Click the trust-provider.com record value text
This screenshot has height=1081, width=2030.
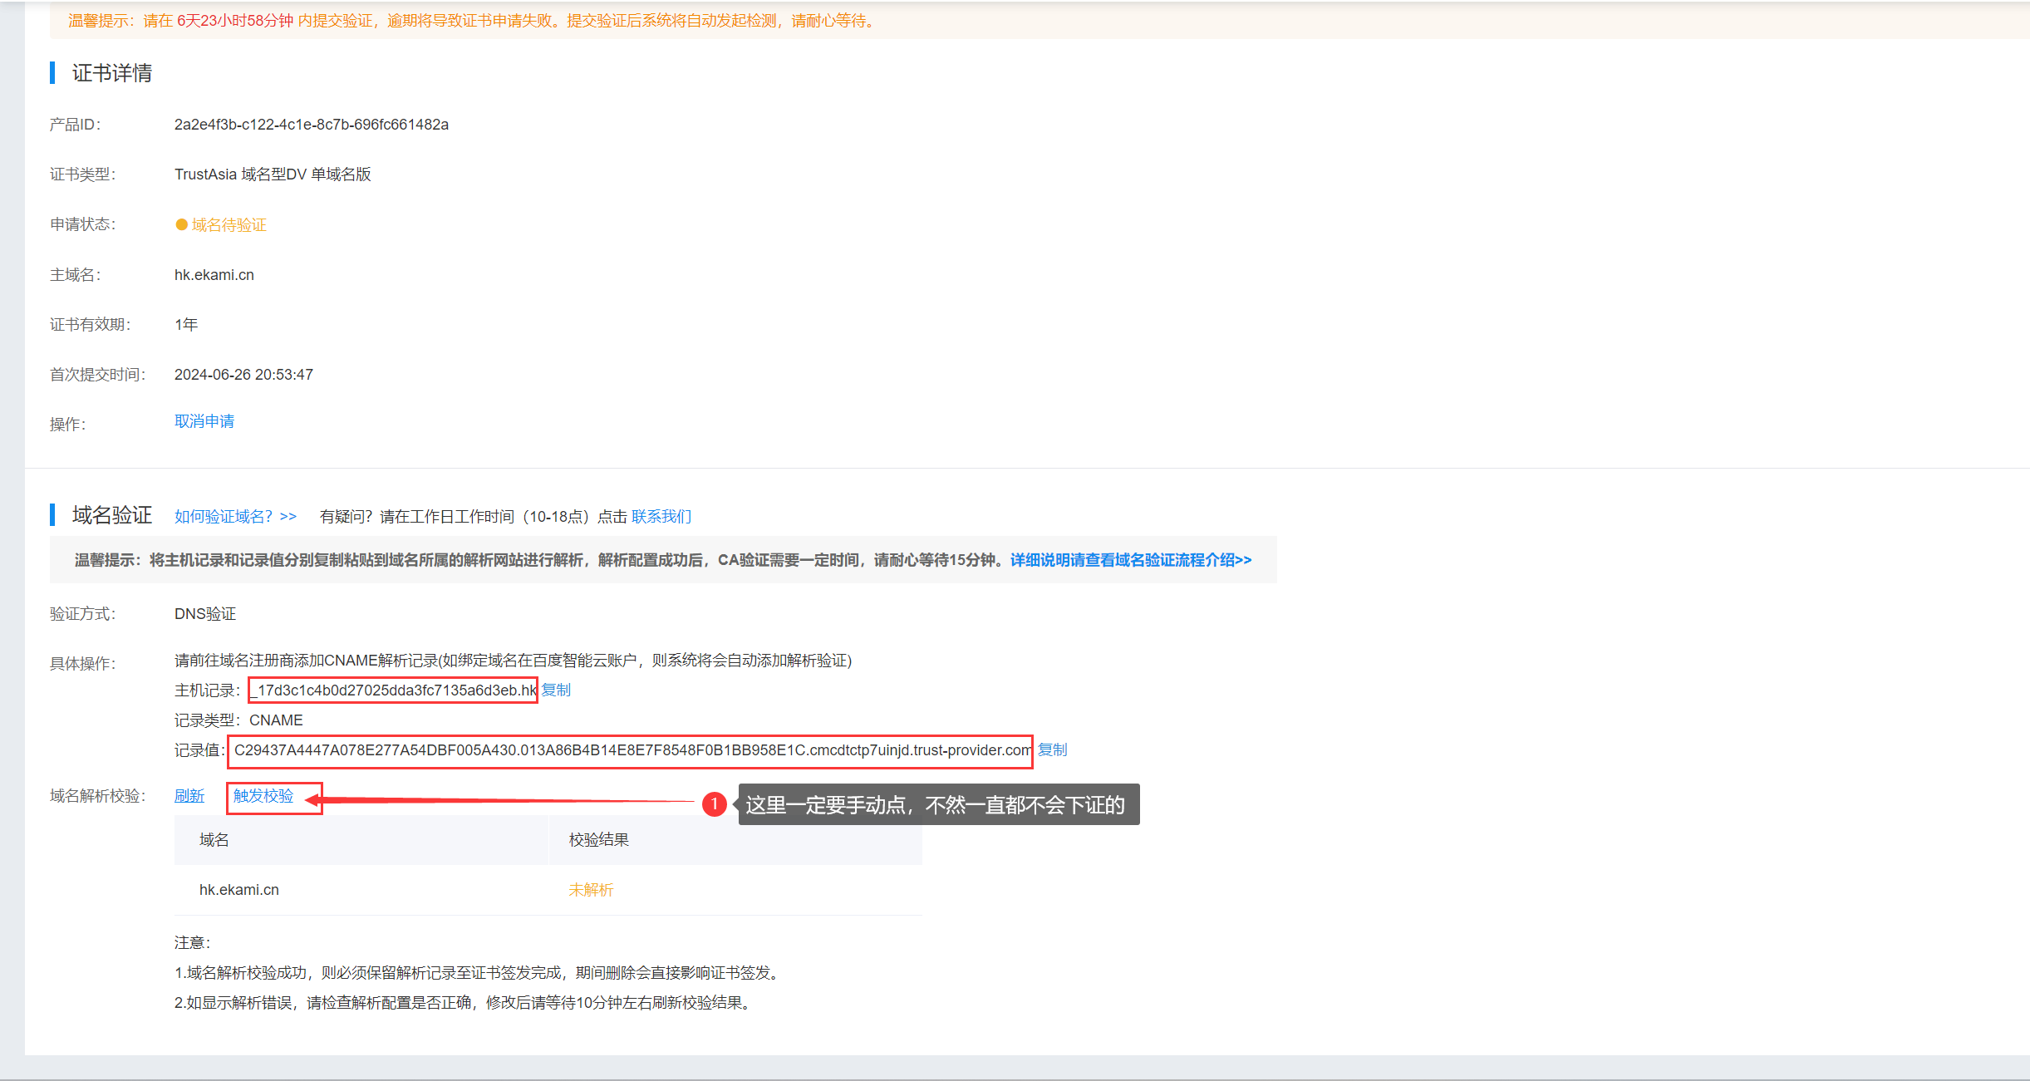630,750
